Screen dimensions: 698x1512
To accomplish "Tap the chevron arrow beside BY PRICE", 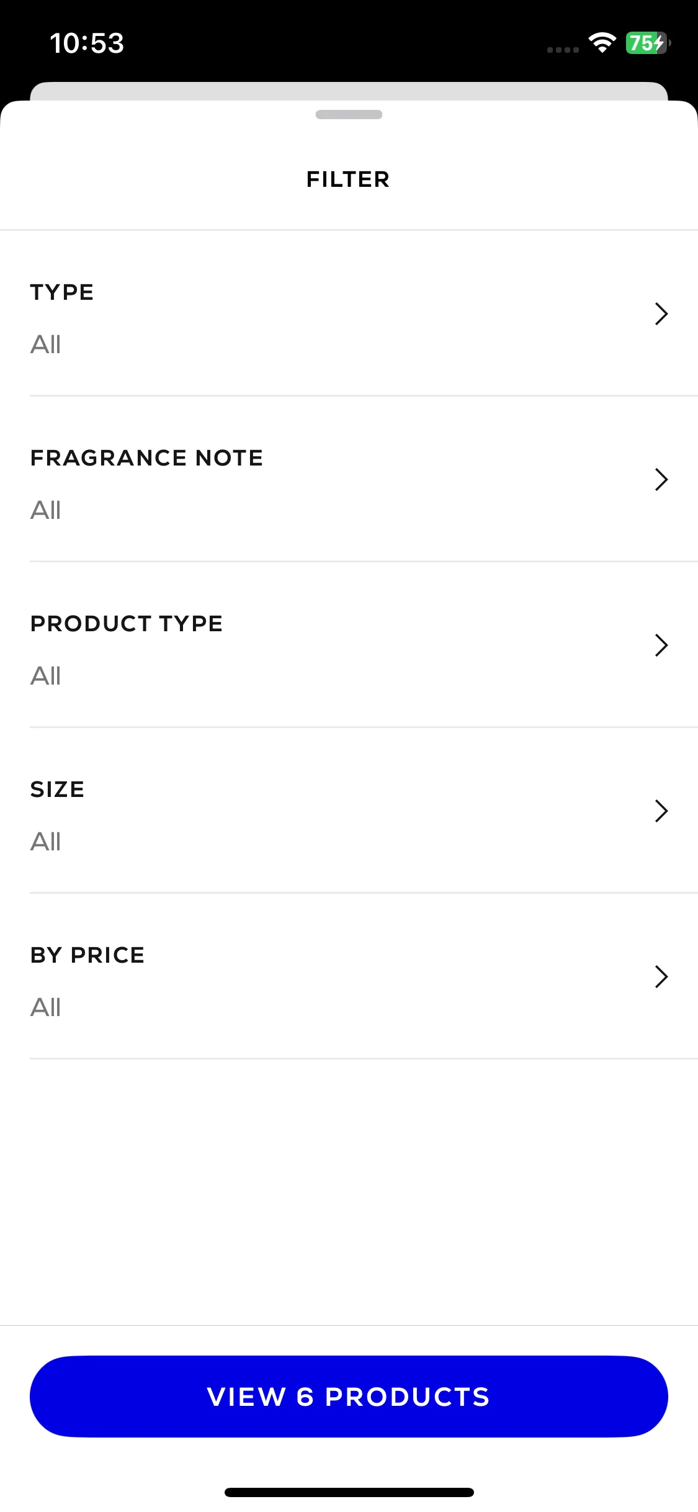I will (661, 976).
